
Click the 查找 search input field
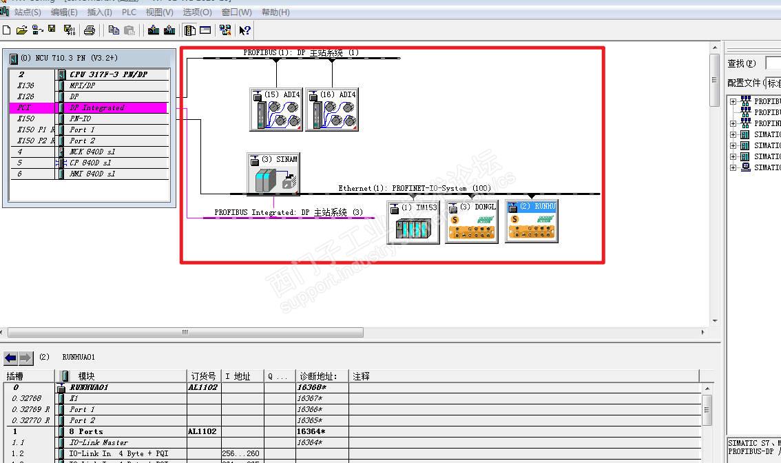773,63
